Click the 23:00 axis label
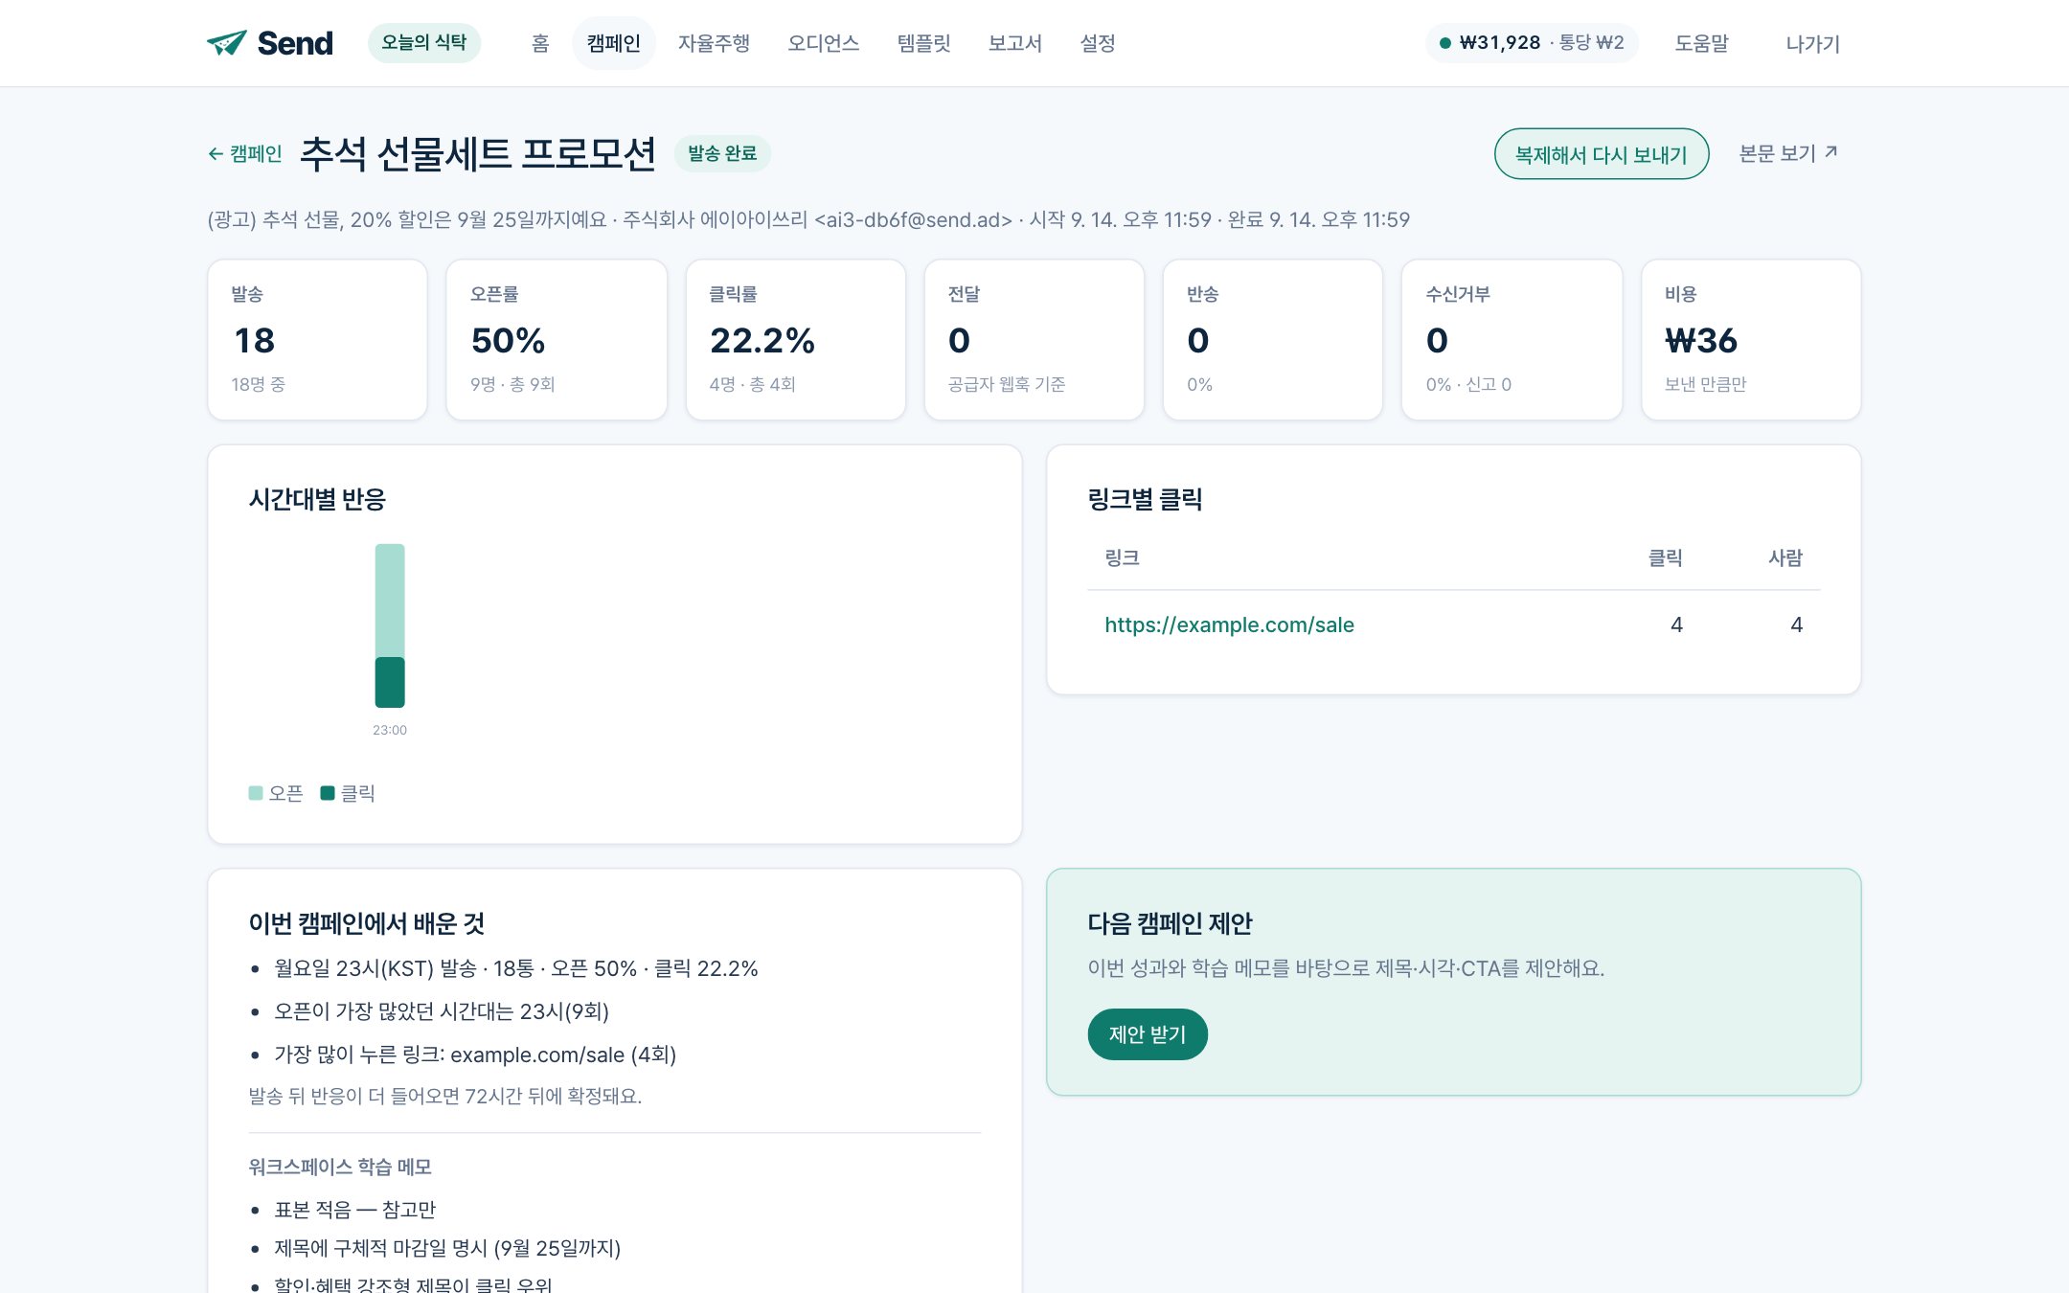The height and width of the screenshot is (1293, 2069). 390,730
